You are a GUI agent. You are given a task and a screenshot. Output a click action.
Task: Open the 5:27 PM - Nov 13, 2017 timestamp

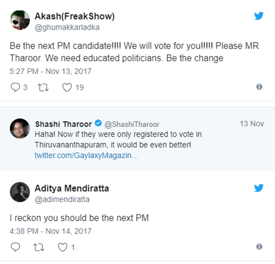point(51,71)
